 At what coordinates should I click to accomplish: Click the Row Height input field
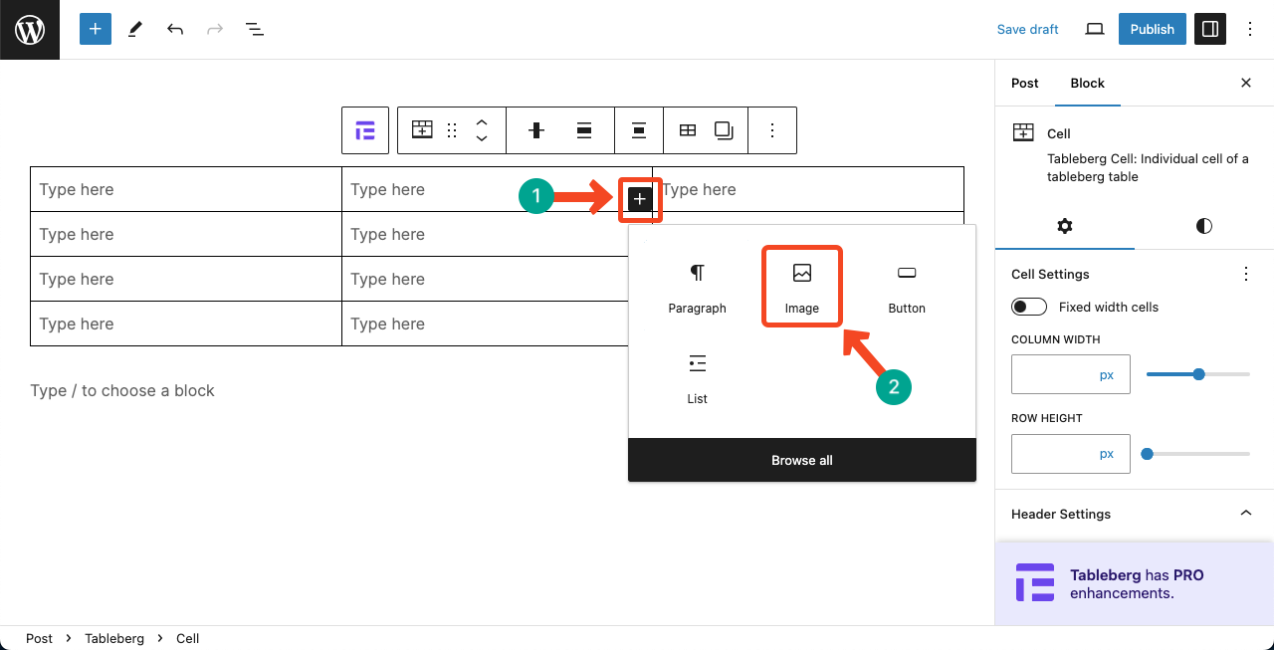tap(1071, 454)
